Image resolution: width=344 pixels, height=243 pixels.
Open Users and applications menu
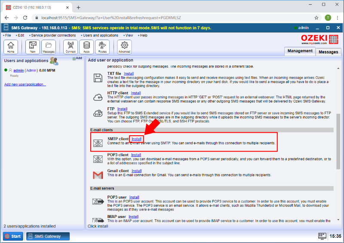pyautogui.click(x=100, y=35)
